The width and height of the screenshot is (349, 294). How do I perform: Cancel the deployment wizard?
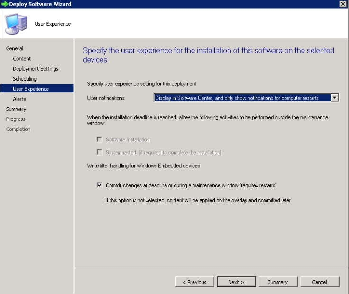(319, 282)
